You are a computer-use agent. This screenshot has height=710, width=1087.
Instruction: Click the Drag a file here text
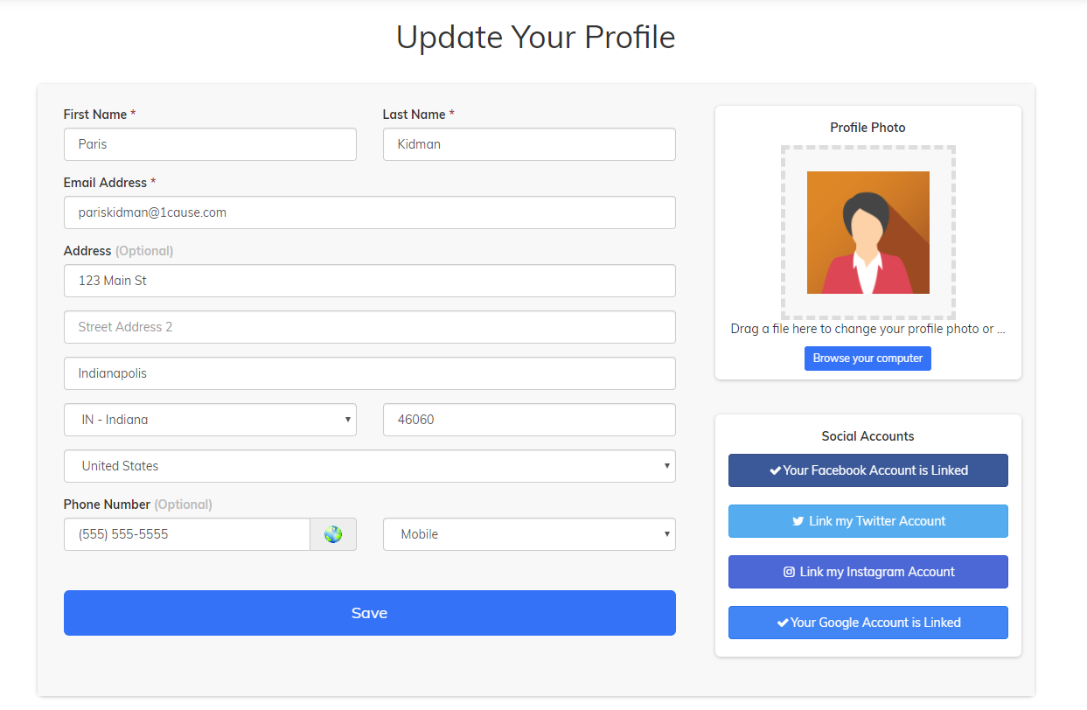[868, 330]
